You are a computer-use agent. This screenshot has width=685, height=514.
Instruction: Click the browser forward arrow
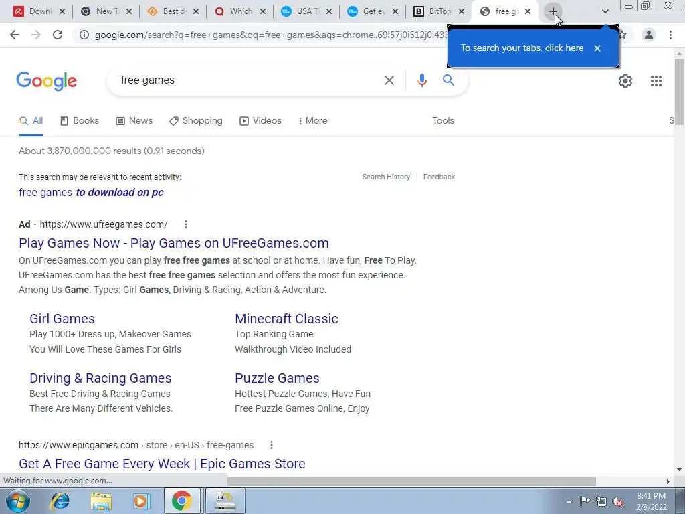[x=36, y=35]
